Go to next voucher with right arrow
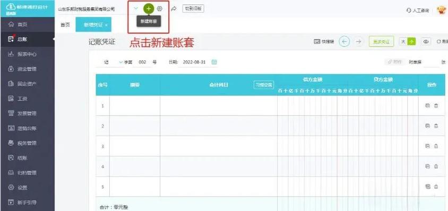 tap(358, 42)
